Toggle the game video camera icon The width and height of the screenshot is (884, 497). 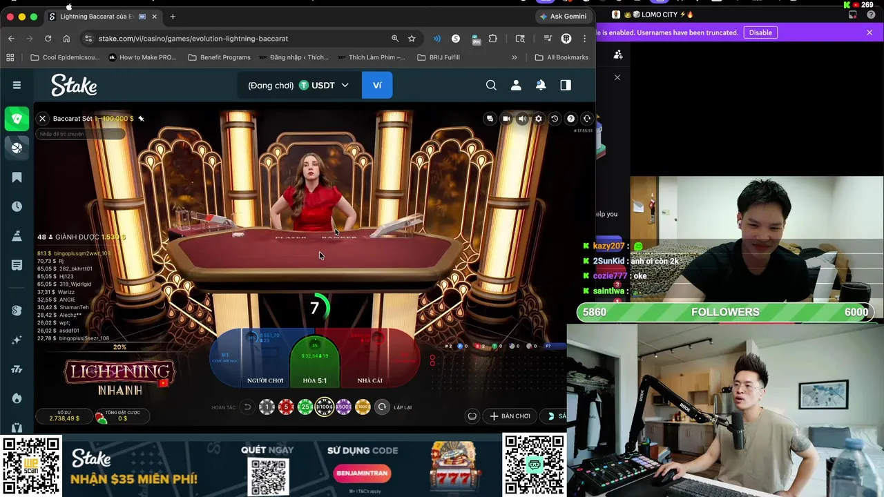506,119
